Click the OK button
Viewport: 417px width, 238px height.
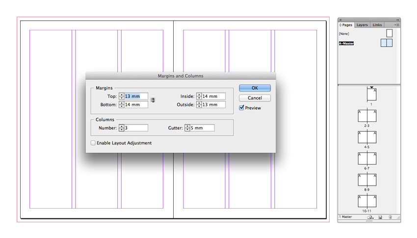pos(255,88)
